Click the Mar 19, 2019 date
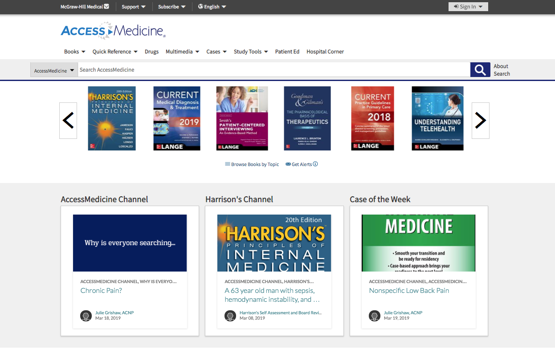 (396, 318)
